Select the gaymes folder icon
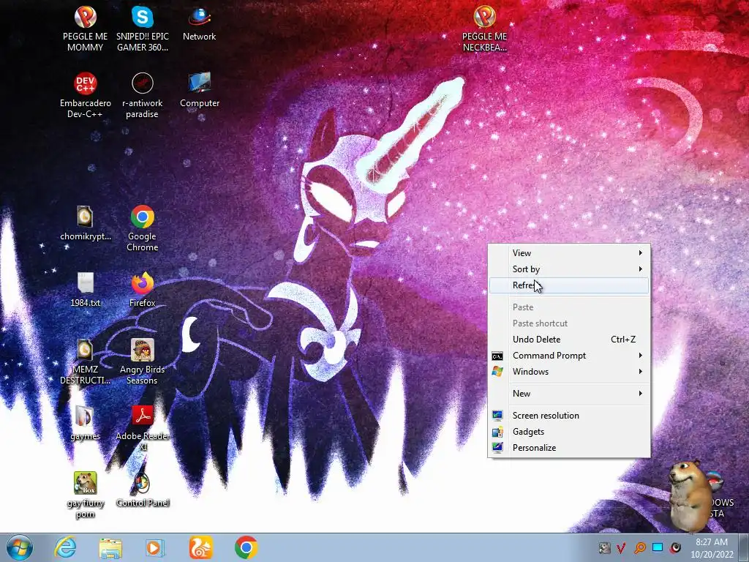The image size is (749, 562). tap(85, 424)
